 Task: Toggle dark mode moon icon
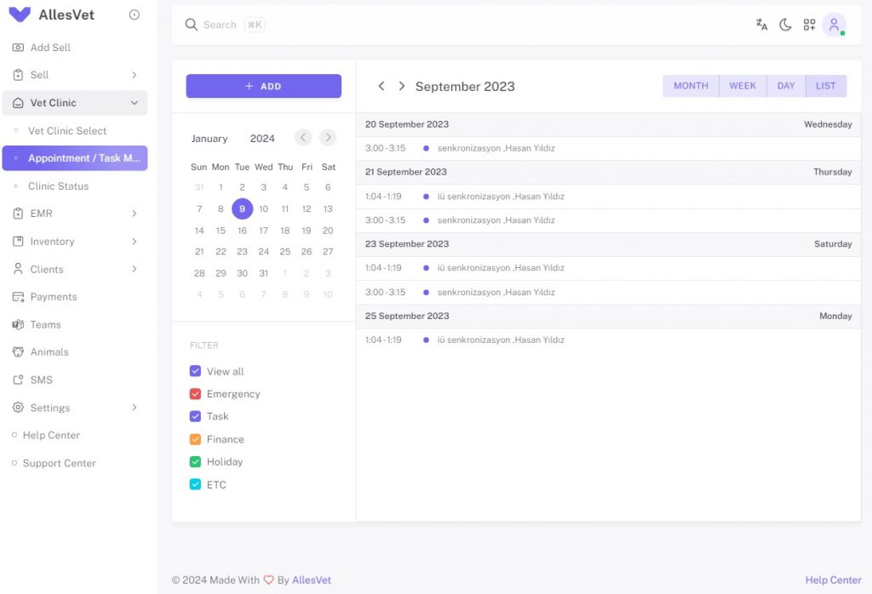point(785,25)
